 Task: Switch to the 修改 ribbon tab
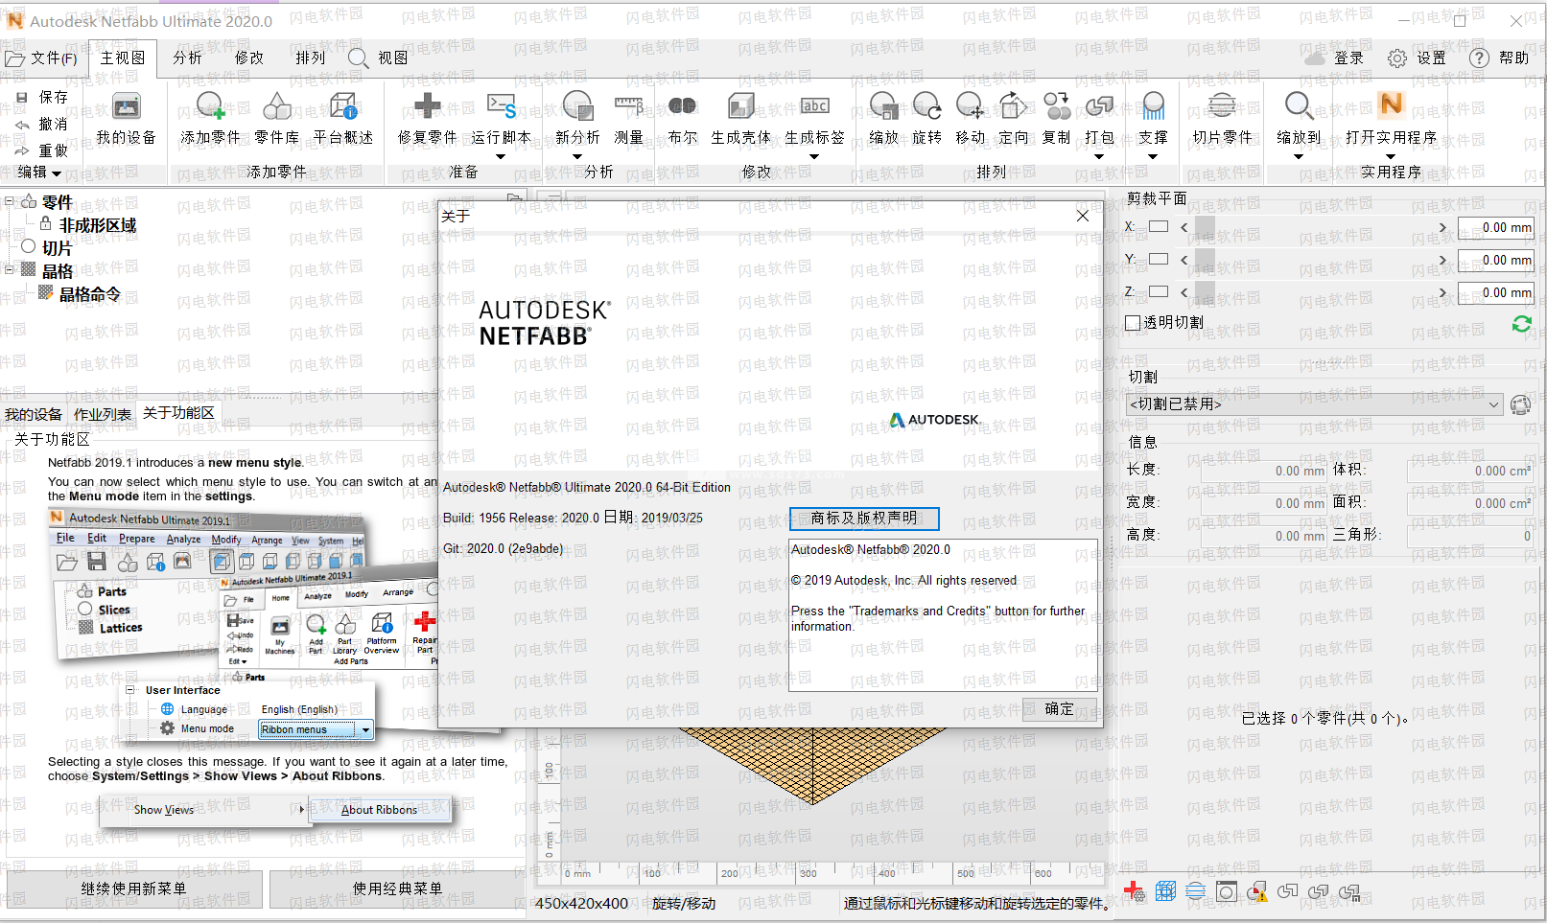tap(249, 58)
